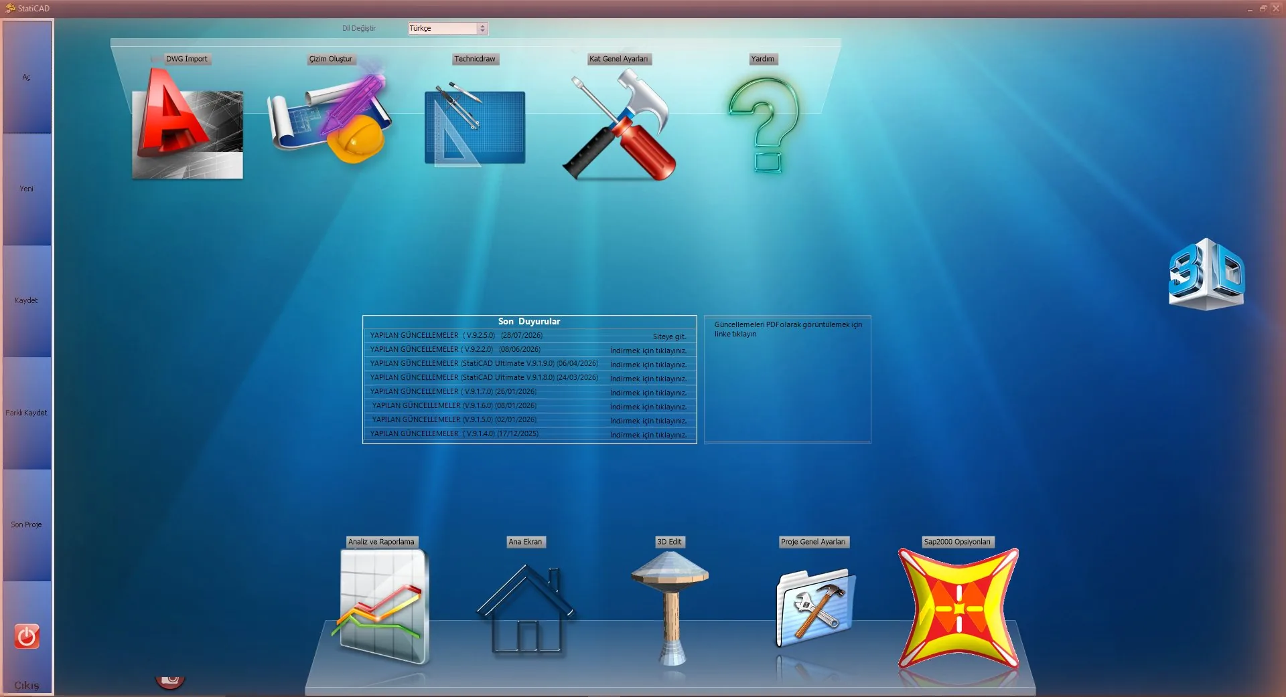Click the Çıkış label
The height and width of the screenshot is (697, 1286).
point(27,686)
